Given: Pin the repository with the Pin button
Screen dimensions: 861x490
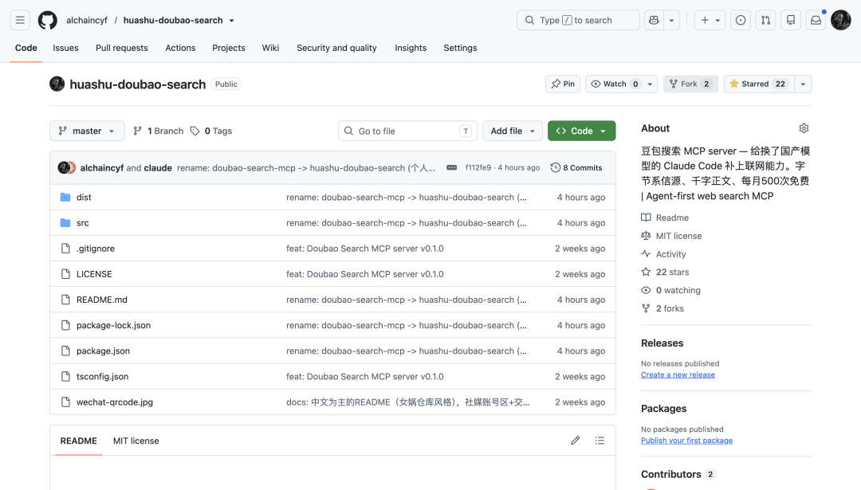Looking at the screenshot, I should point(563,84).
